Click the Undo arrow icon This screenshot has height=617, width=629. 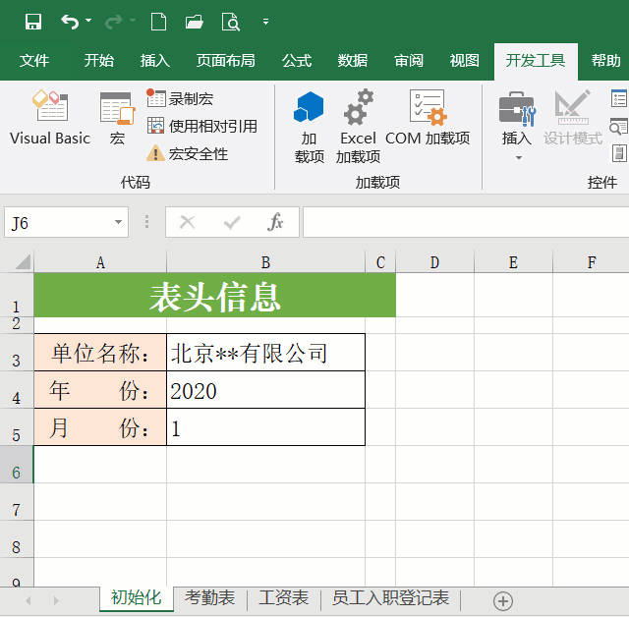pyautogui.click(x=70, y=22)
